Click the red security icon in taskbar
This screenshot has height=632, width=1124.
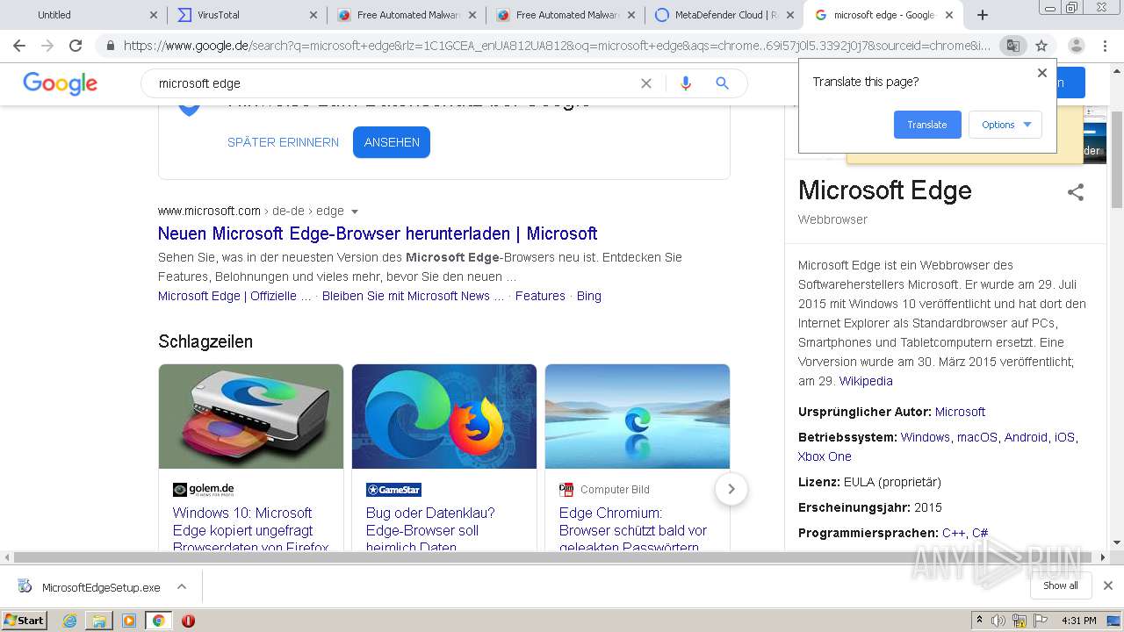coord(188,621)
